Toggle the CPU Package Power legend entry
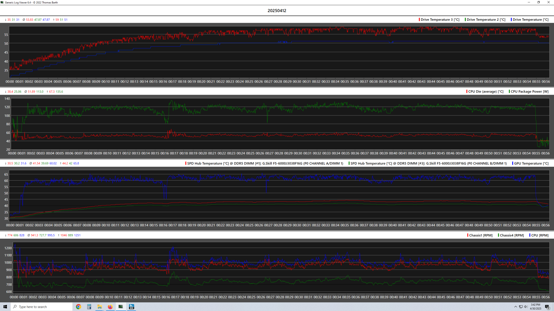The height and width of the screenshot is (311, 554). pos(529,92)
